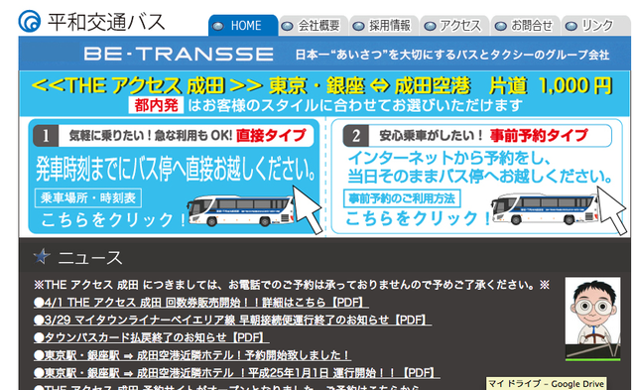Switch to the 採用情報 tab

tap(384, 26)
